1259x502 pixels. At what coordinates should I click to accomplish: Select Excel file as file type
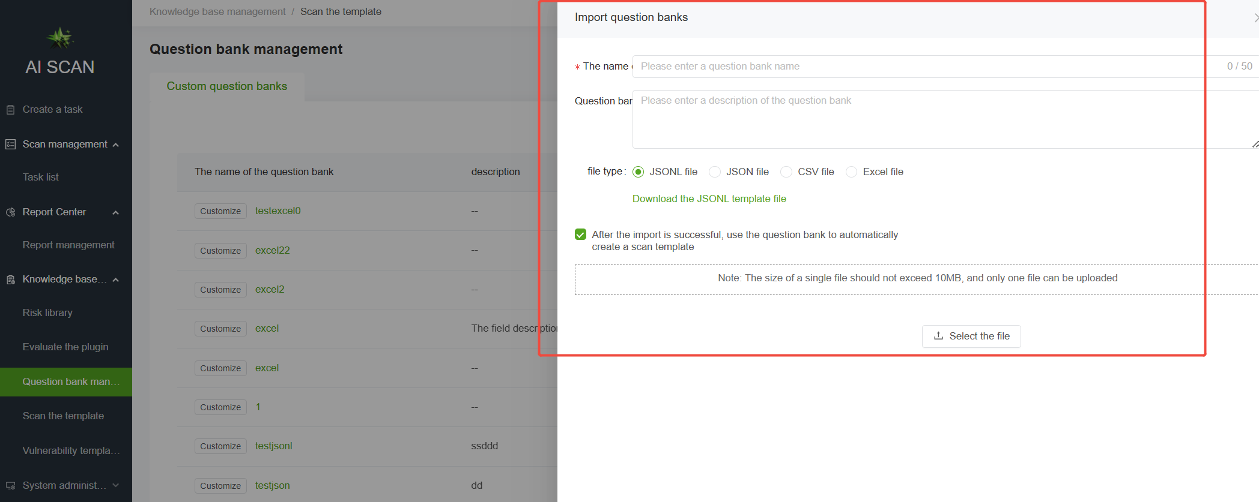(851, 172)
